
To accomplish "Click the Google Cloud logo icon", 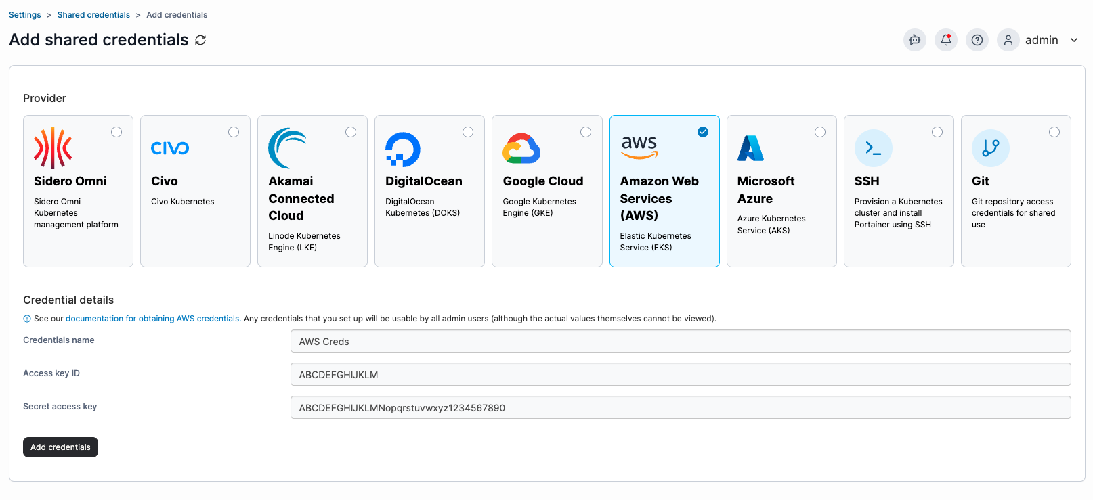I will (x=521, y=148).
